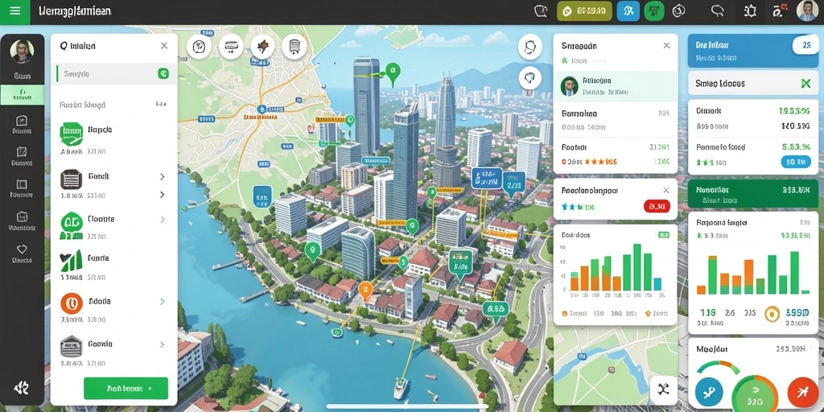
Task: Click the heart icon in left sidebar
Action: (22, 249)
